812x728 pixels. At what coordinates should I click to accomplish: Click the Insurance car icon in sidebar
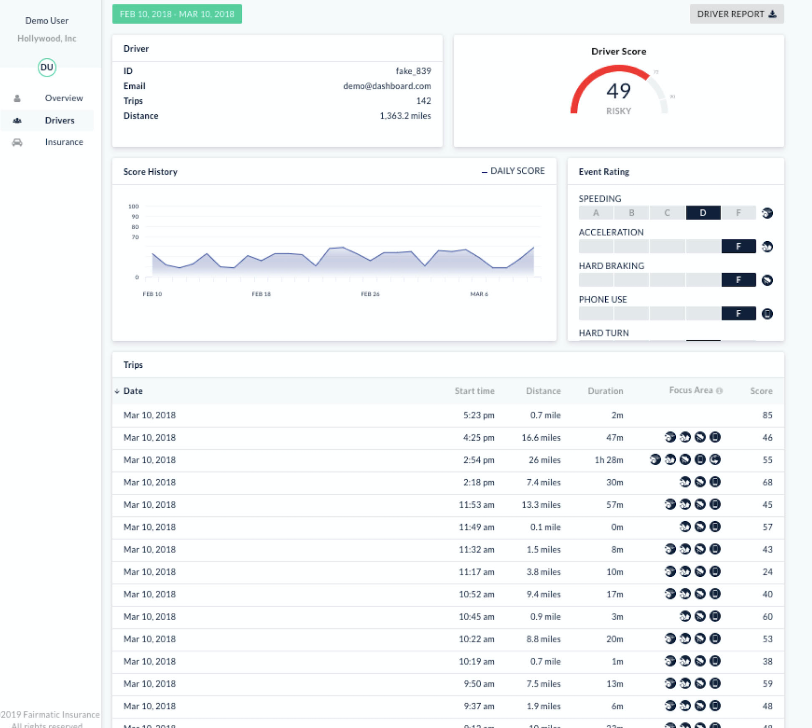pos(17,142)
